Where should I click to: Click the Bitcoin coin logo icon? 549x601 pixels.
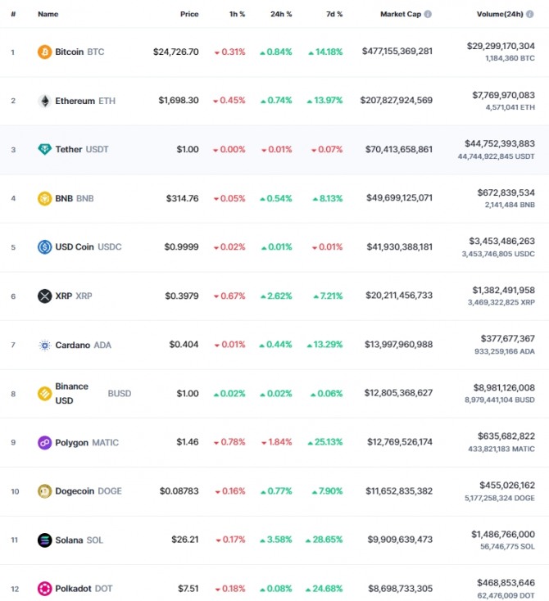(44, 52)
